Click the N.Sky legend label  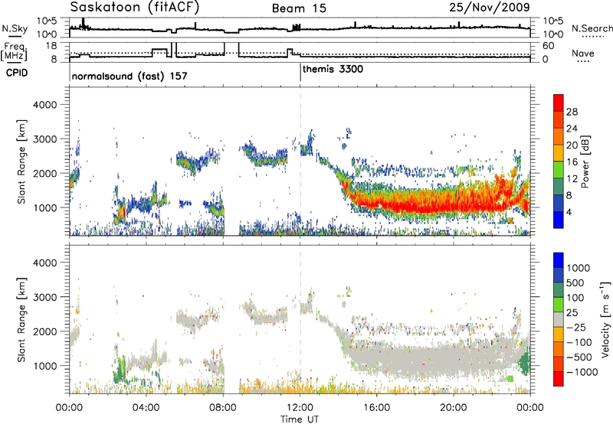(x=15, y=28)
